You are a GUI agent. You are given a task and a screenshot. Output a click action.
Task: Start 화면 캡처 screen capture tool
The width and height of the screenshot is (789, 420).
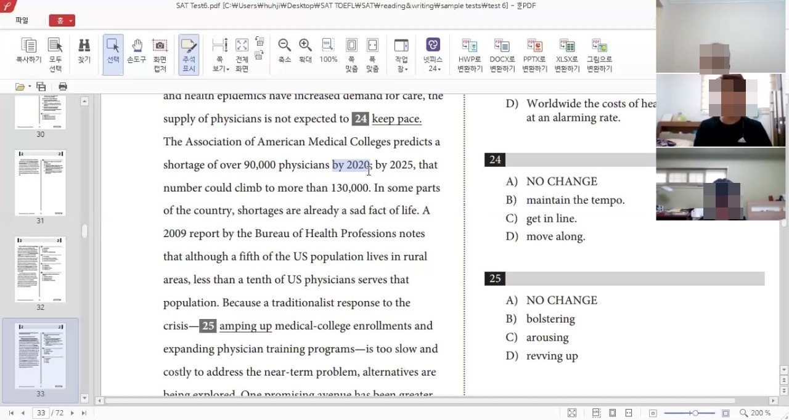(x=160, y=54)
